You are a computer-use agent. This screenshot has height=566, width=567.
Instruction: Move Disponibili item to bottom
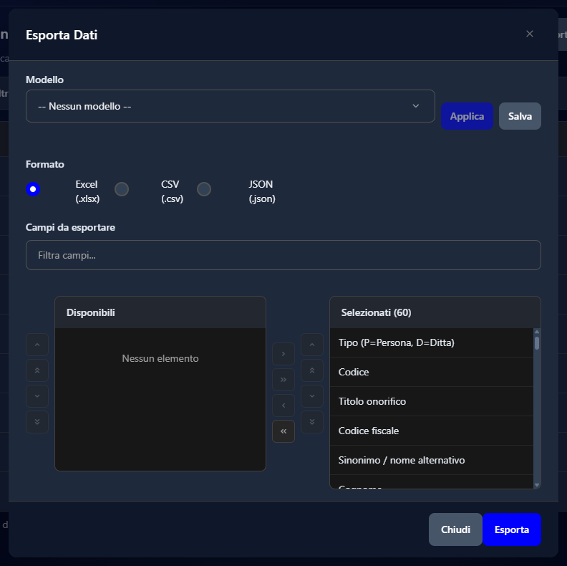click(37, 421)
